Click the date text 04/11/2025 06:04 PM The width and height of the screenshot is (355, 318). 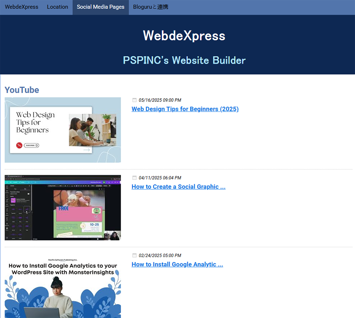click(x=160, y=178)
